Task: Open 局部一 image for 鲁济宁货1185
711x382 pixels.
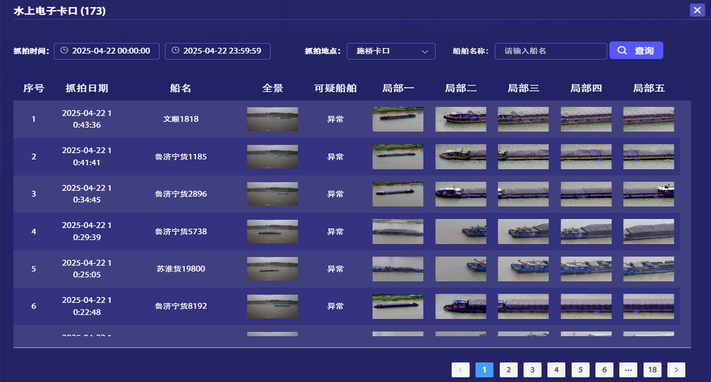Action: pos(398,156)
